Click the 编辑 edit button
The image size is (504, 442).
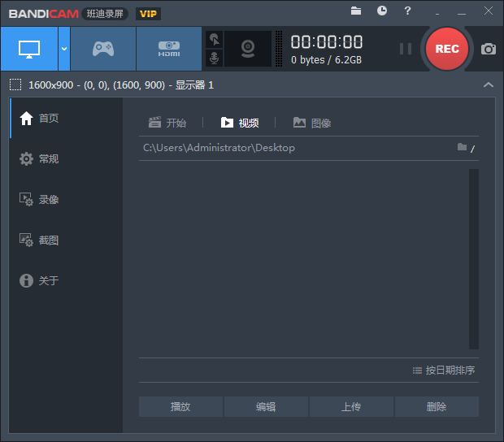point(266,407)
